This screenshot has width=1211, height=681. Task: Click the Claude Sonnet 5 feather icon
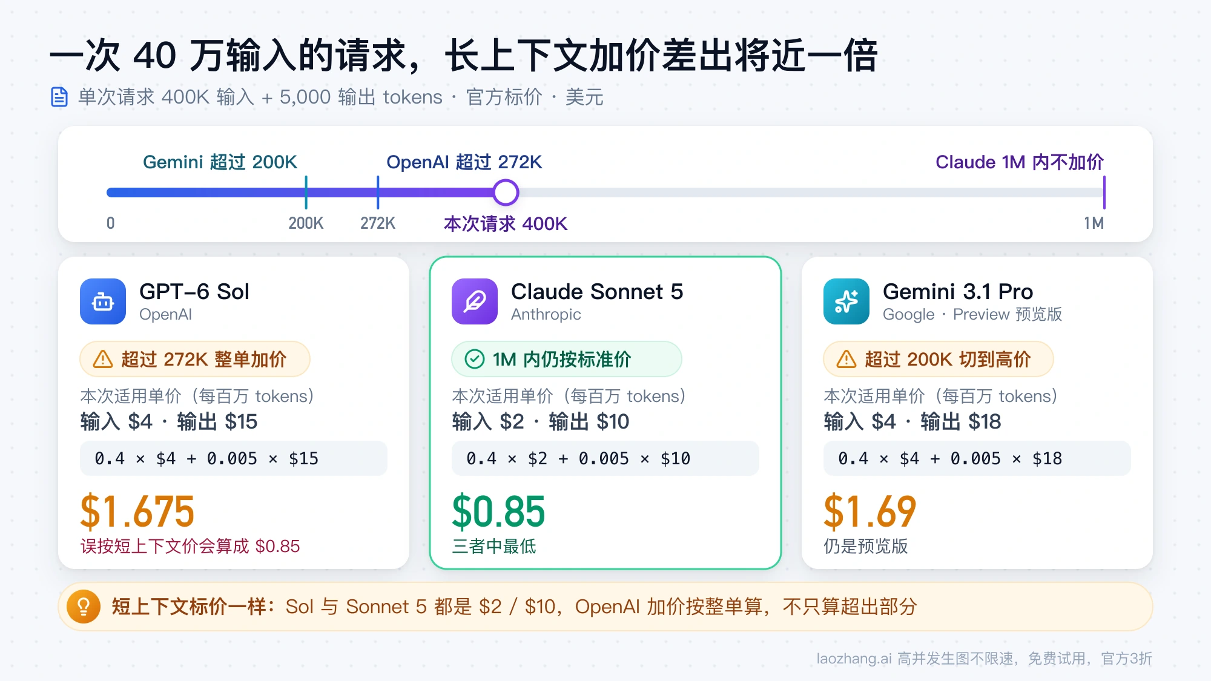tap(475, 301)
